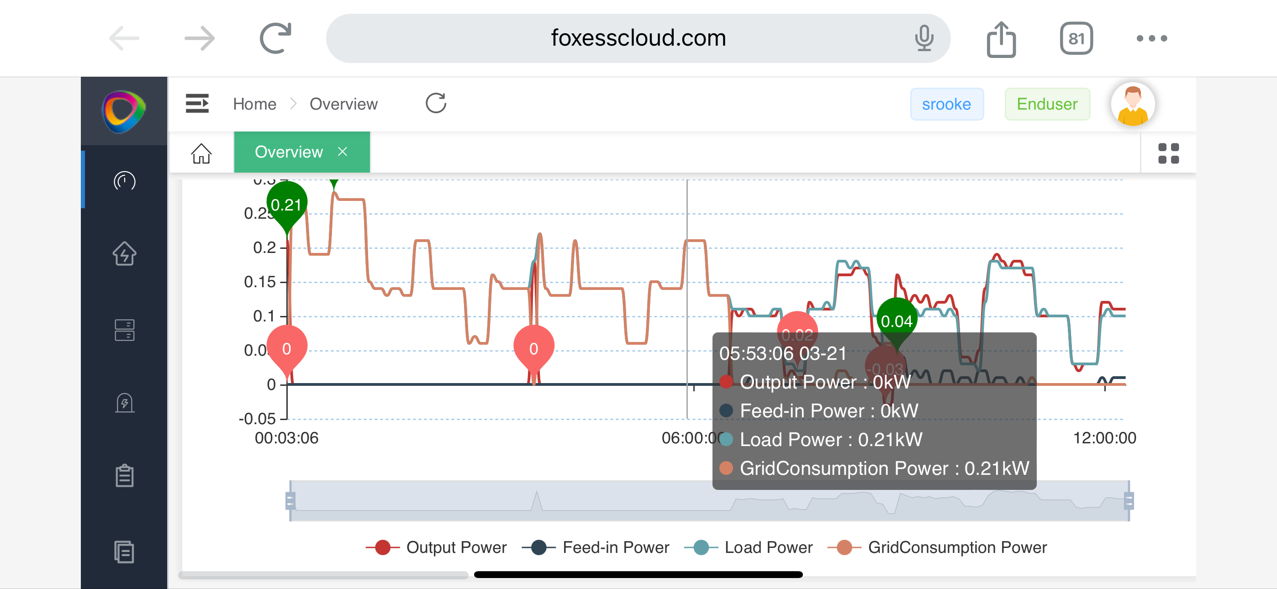Screen dimensions: 1277x589
Task: Close the Overview tab with X
Action: tap(343, 152)
